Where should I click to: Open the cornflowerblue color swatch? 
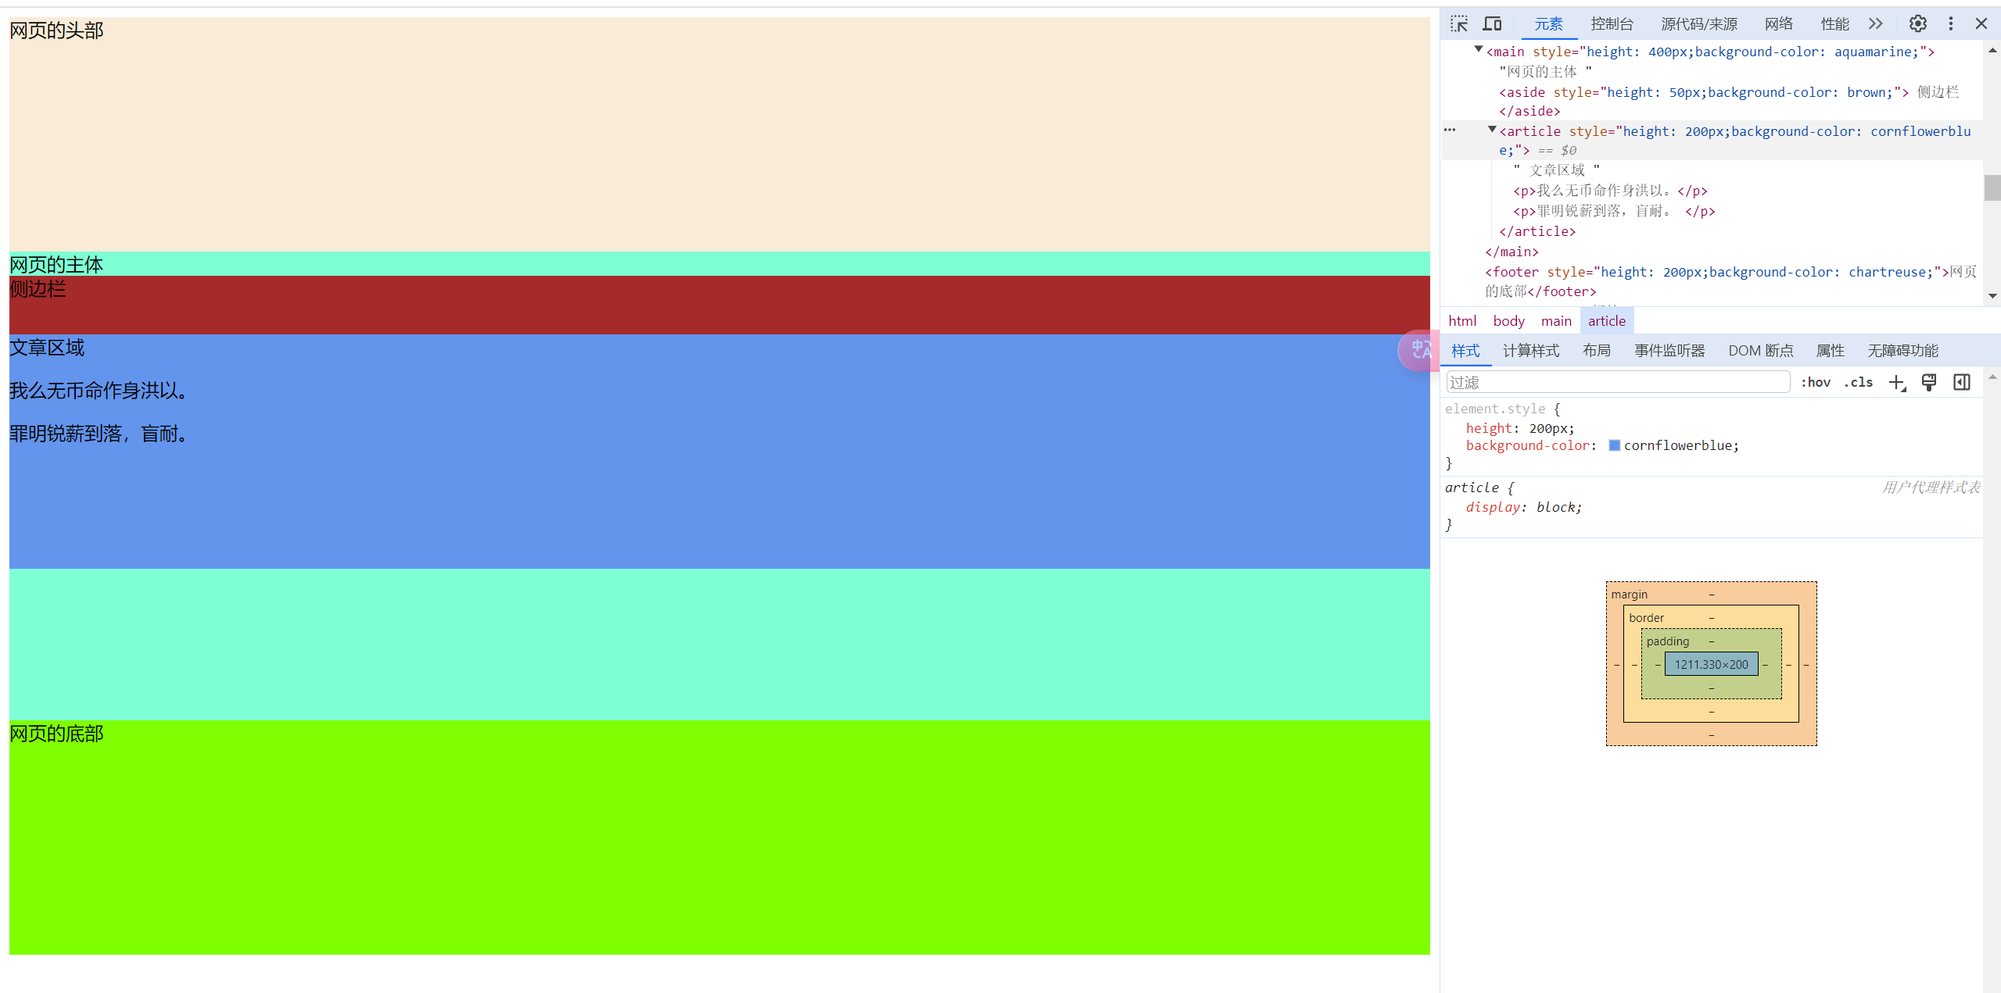[1614, 445]
